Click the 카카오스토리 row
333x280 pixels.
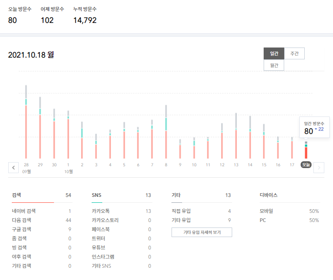122,220
